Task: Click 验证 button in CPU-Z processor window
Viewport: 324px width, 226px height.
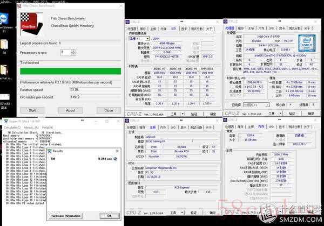Action: [x=292, y=114]
